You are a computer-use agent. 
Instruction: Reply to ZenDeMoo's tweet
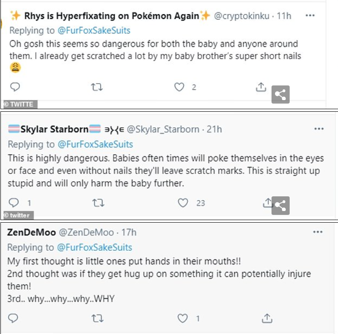pyautogui.click(x=14, y=318)
